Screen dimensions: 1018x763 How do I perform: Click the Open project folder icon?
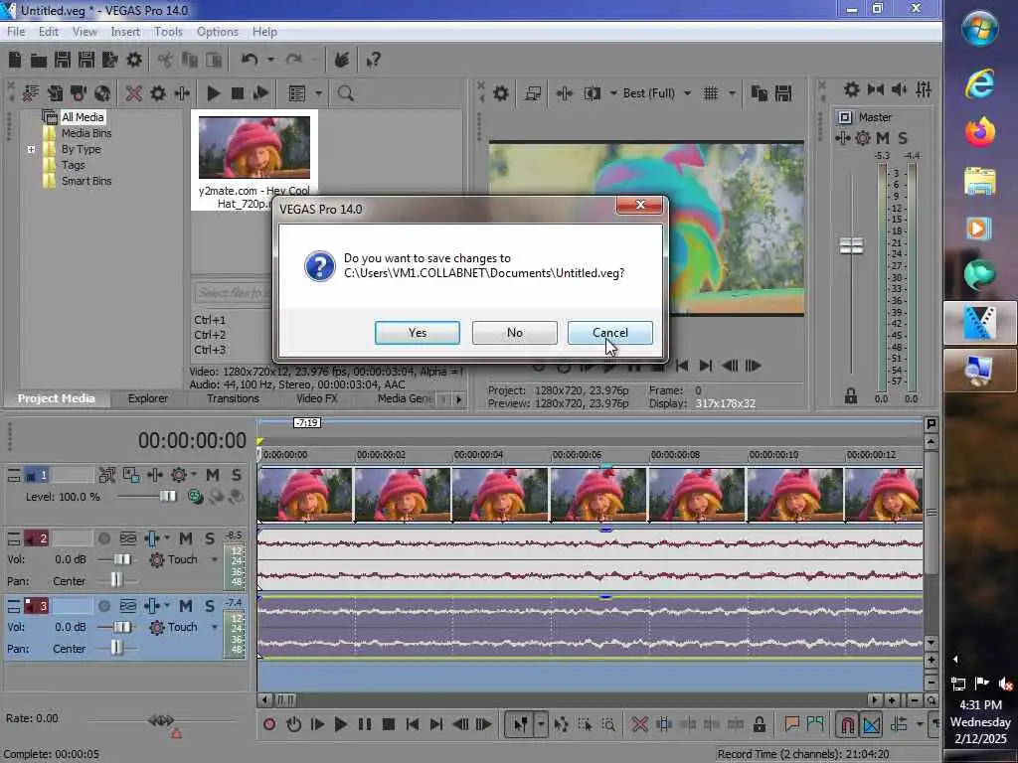(39, 61)
